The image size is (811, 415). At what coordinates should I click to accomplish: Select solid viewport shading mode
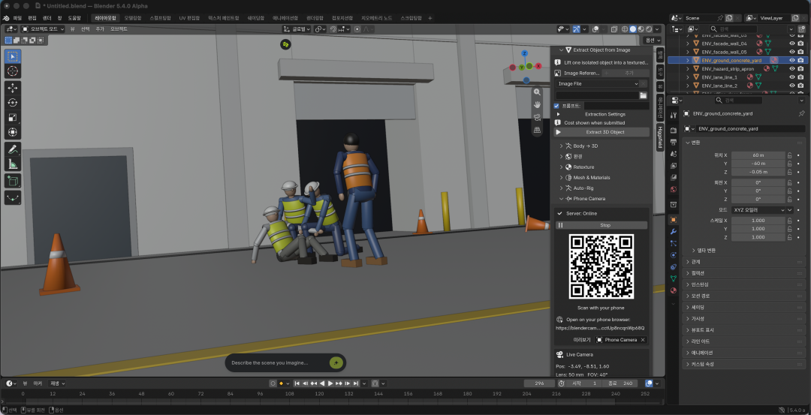(x=632, y=29)
